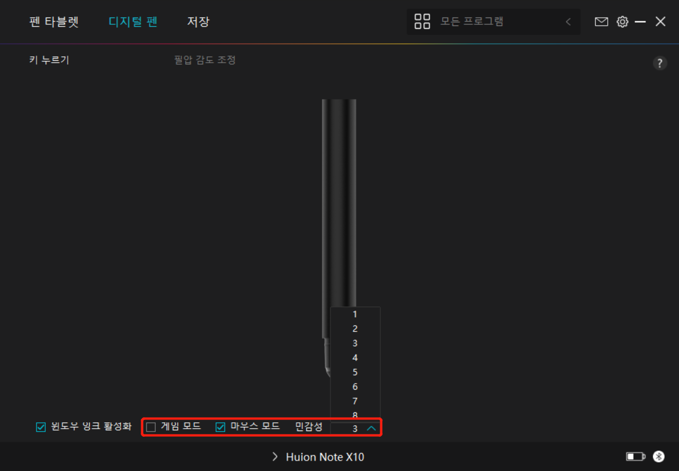Select sensitivity option 1 in list

pyautogui.click(x=355, y=314)
